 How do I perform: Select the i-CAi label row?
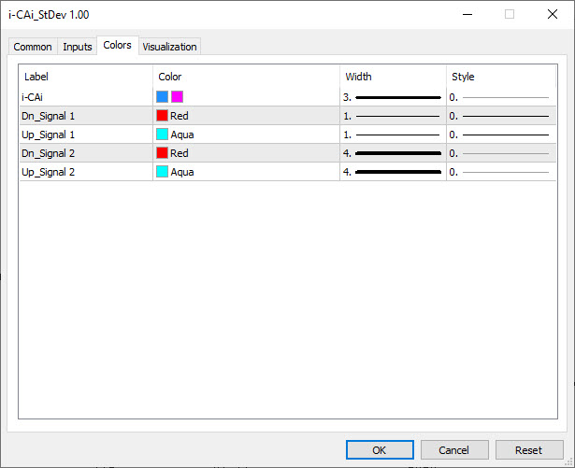tap(86, 97)
